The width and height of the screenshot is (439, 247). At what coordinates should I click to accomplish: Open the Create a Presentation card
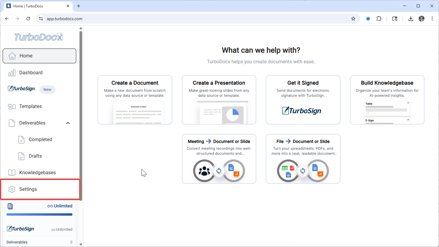[x=219, y=100]
